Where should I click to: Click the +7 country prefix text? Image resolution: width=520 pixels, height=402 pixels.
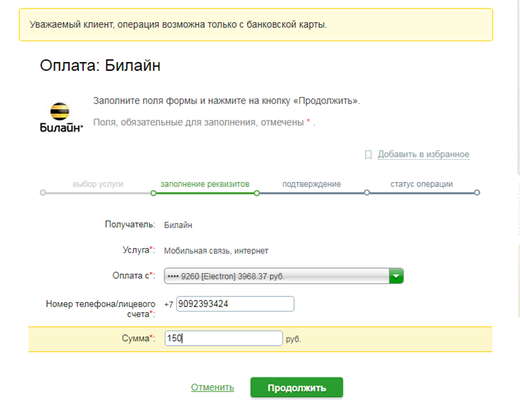click(169, 304)
